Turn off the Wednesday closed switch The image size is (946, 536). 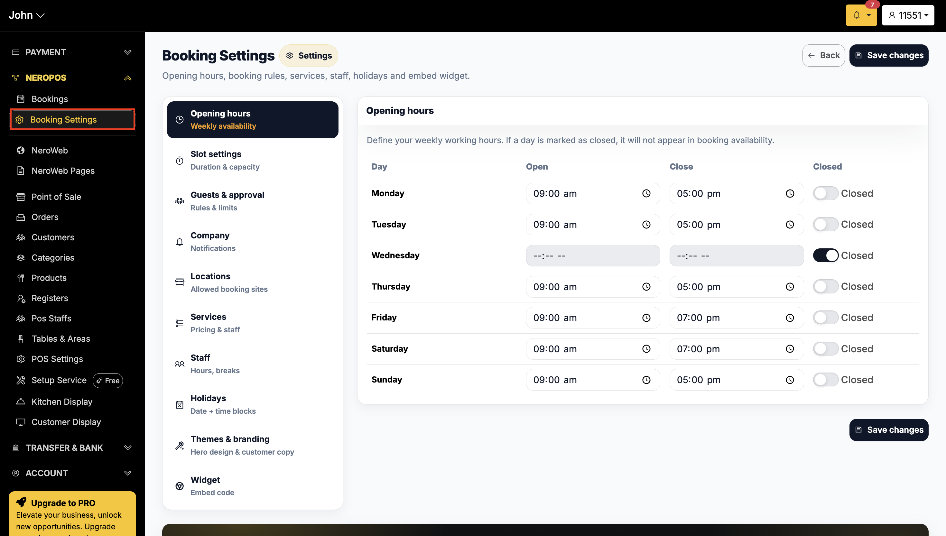[x=825, y=255]
